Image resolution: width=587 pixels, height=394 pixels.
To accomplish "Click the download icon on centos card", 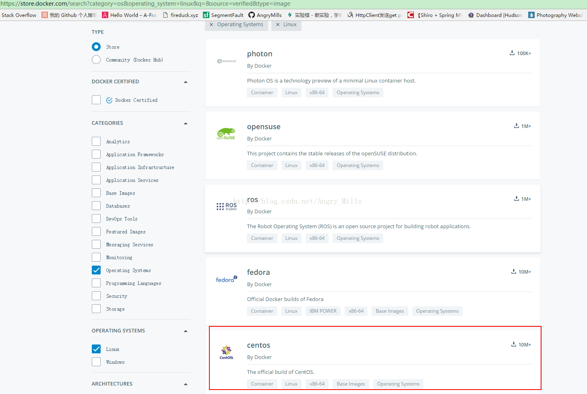I will [x=514, y=344].
